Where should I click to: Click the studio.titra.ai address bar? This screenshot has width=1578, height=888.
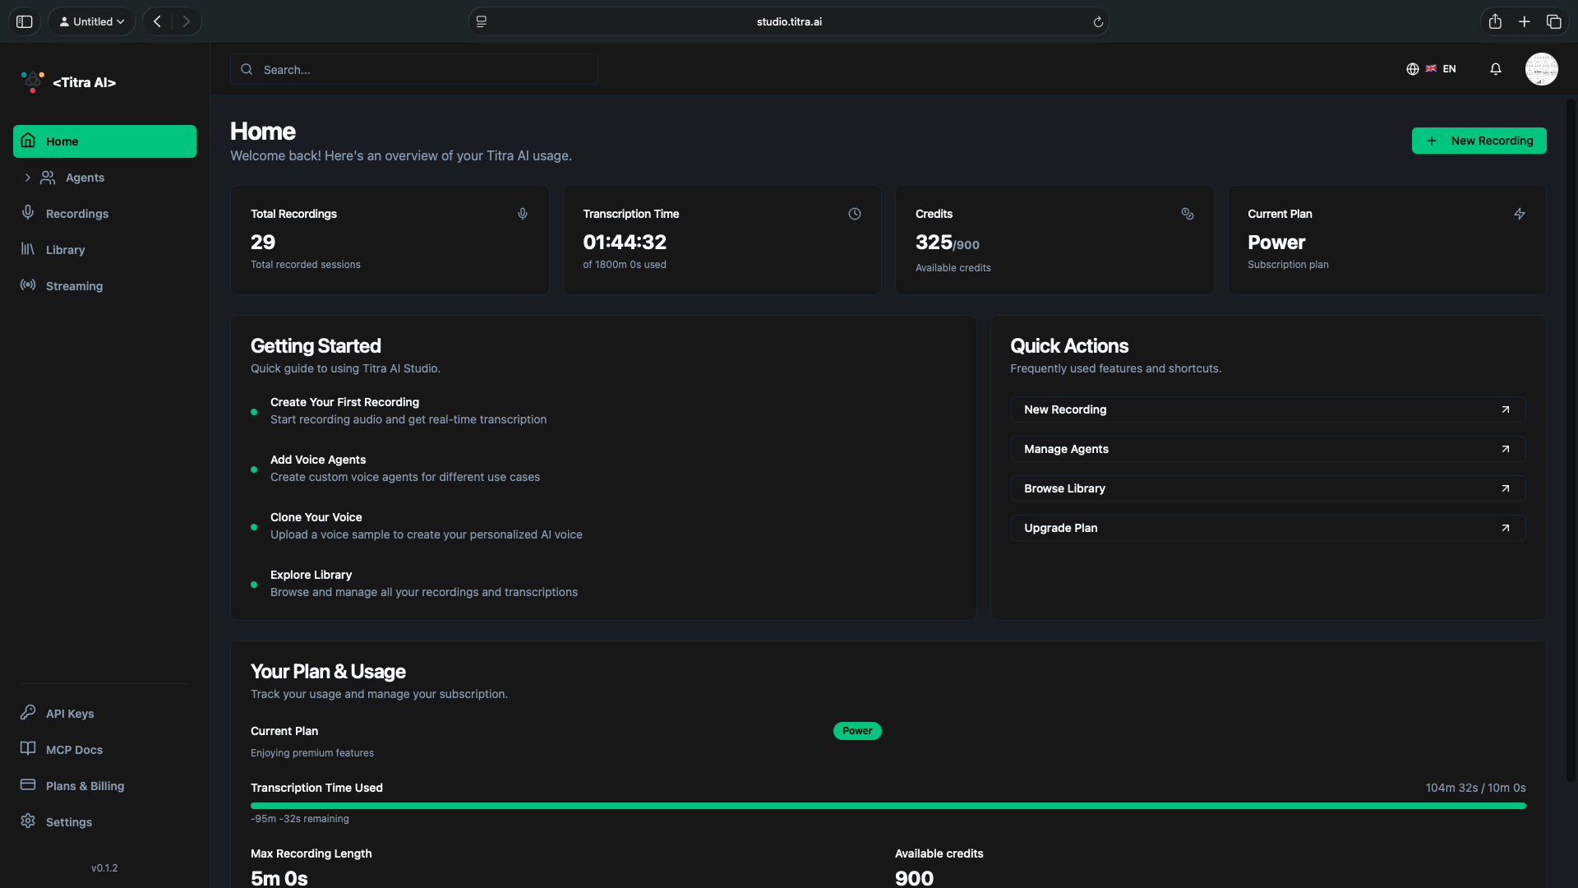pos(789,21)
